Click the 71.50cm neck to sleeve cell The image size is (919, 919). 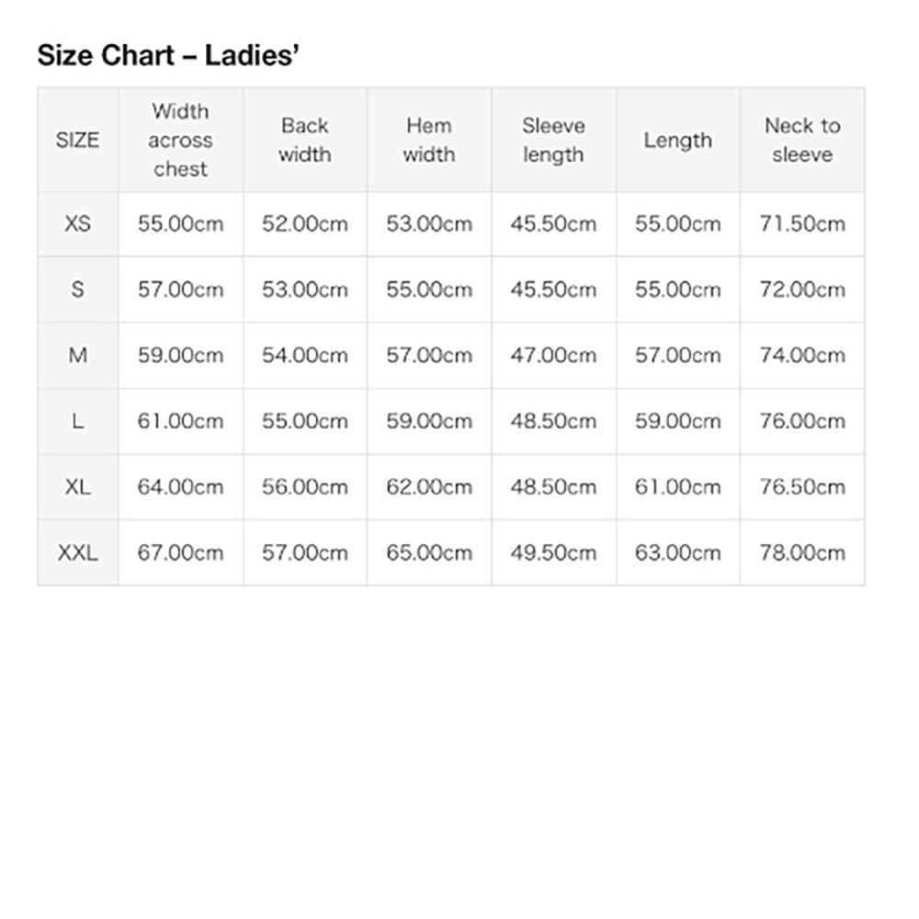coord(802,224)
